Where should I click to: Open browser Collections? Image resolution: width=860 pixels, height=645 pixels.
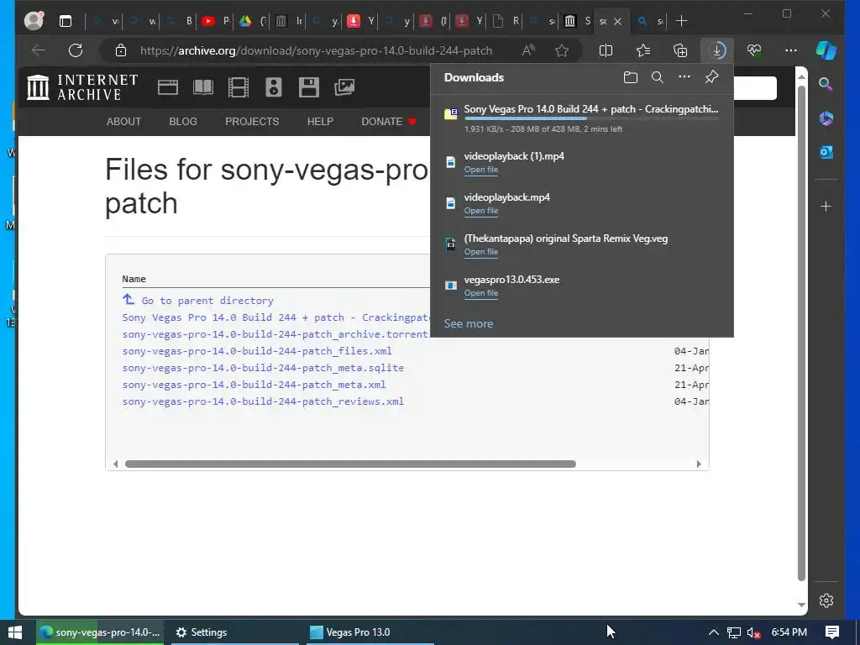pos(680,50)
